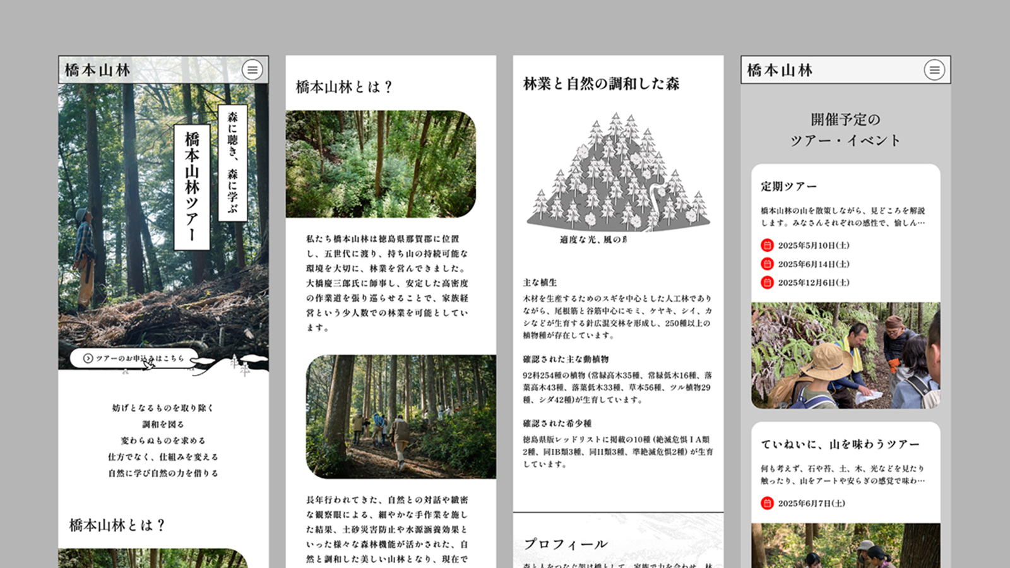Open hamburger menu on events screen header
Image resolution: width=1010 pixels, height=568 pixels.
pos(934,70)
